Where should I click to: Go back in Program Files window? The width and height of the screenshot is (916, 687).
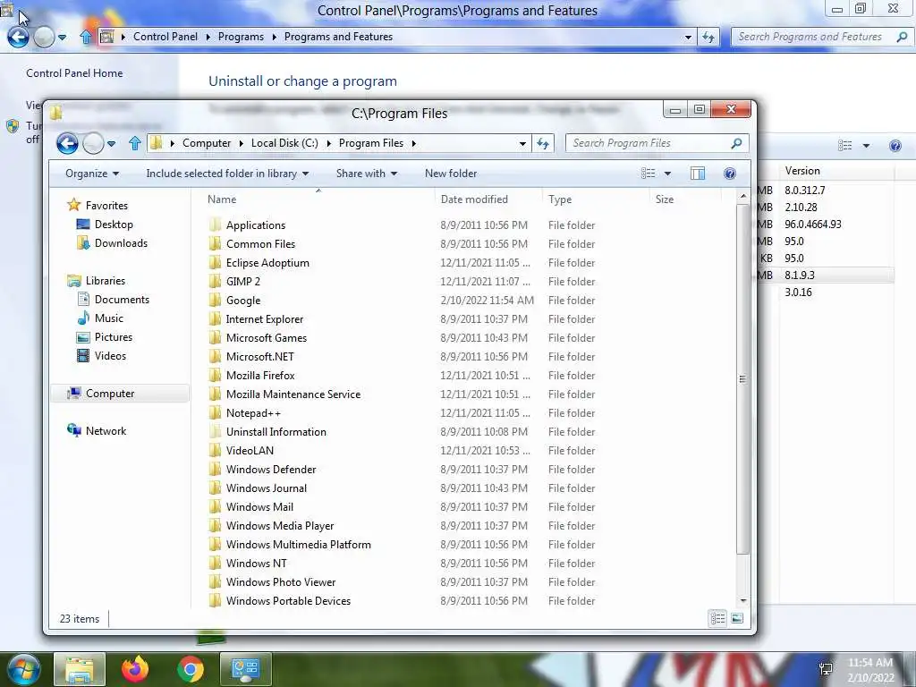point(67,143)
